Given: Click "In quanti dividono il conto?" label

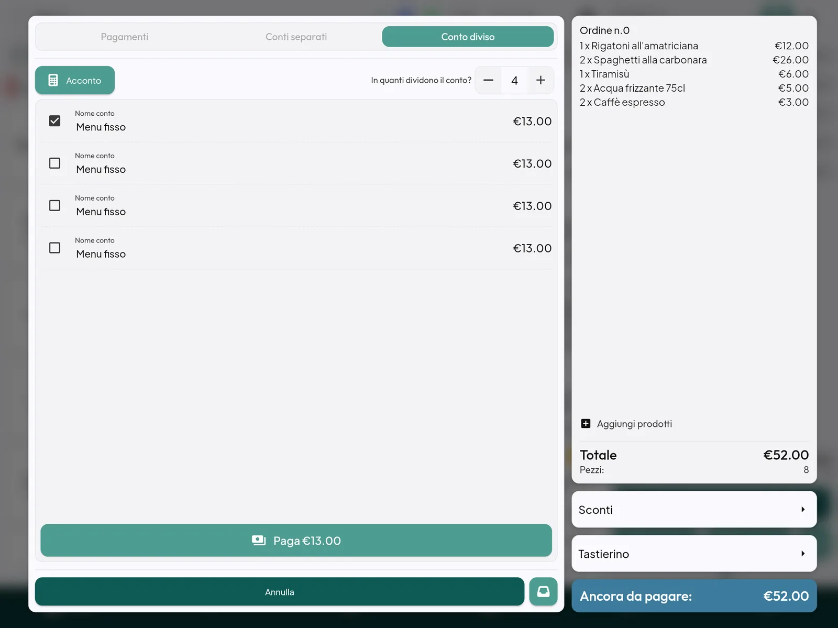Looking at the screenshot, I should 421,80.
